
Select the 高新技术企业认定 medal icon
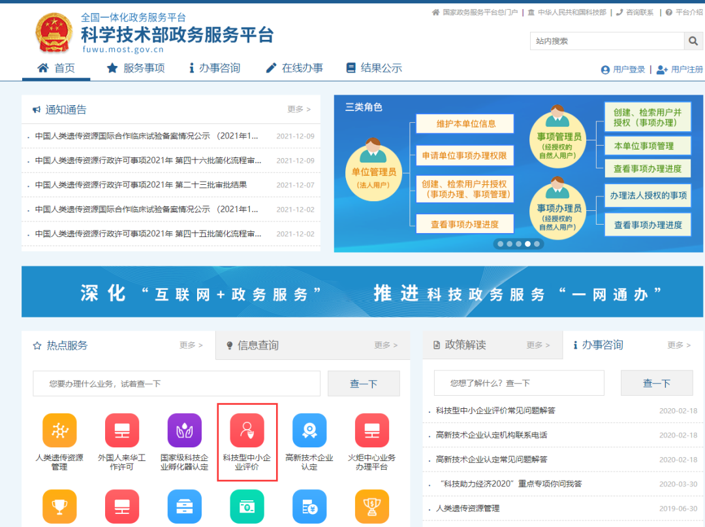[x=309, y=430]
